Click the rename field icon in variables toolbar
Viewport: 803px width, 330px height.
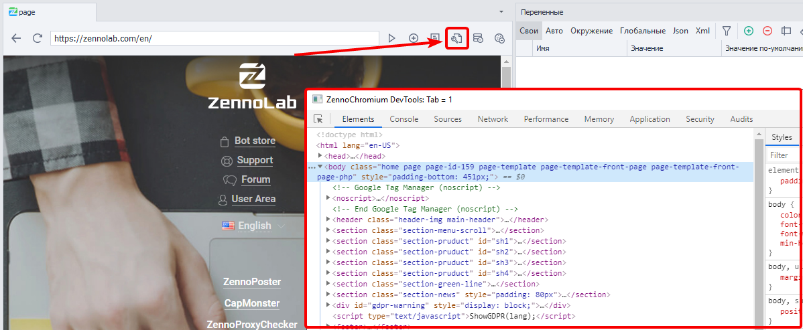click(x=786, y=31)
